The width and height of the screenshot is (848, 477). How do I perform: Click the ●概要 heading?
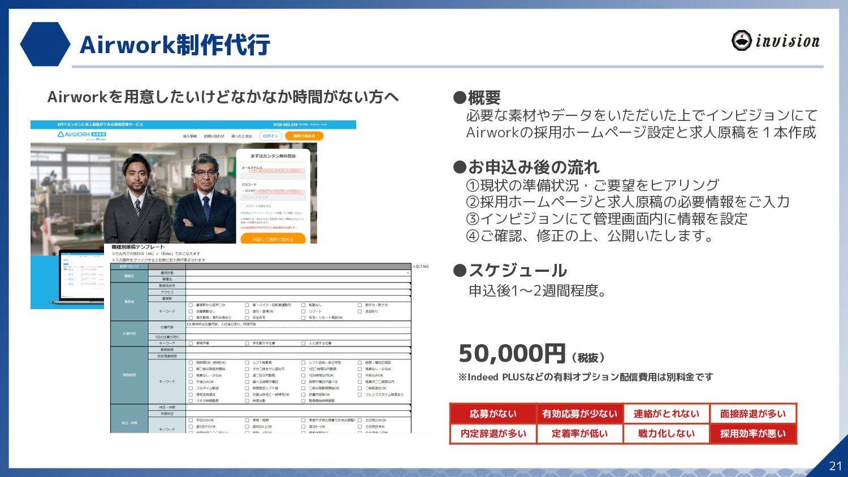click(x=477, y=98)
